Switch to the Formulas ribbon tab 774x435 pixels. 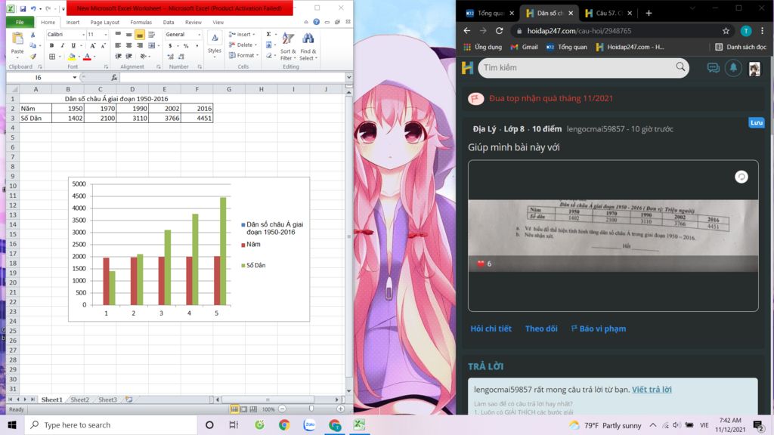pyautogui.click(x=141, y=22)
